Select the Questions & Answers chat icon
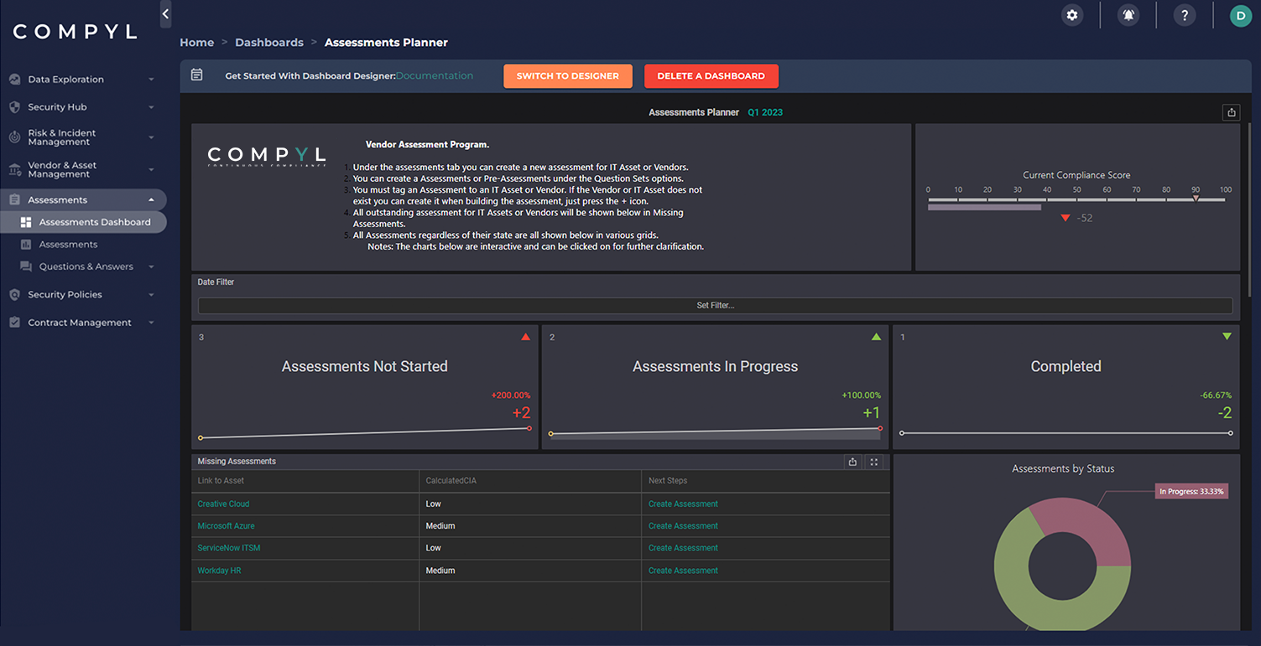 coord(28,266)
